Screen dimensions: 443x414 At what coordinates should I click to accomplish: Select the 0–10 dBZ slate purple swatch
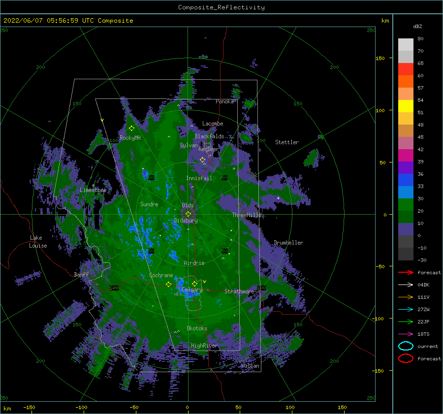pyautogui.click(x=406, y=229)
